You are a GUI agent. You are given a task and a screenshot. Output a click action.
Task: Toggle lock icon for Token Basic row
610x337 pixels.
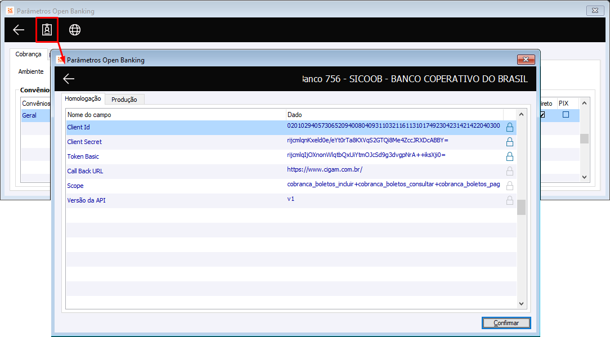pyautogui.click(x=510, y=156)
